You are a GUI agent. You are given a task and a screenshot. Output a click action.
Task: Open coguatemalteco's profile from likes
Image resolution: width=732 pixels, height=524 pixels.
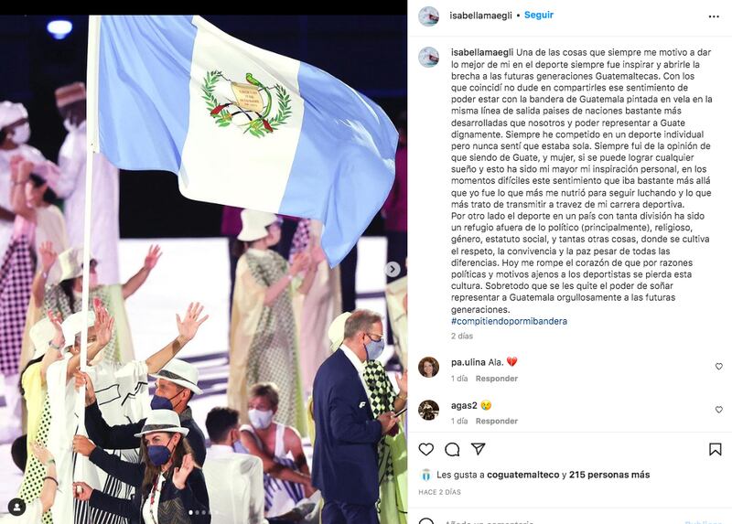tap(522, 475)
